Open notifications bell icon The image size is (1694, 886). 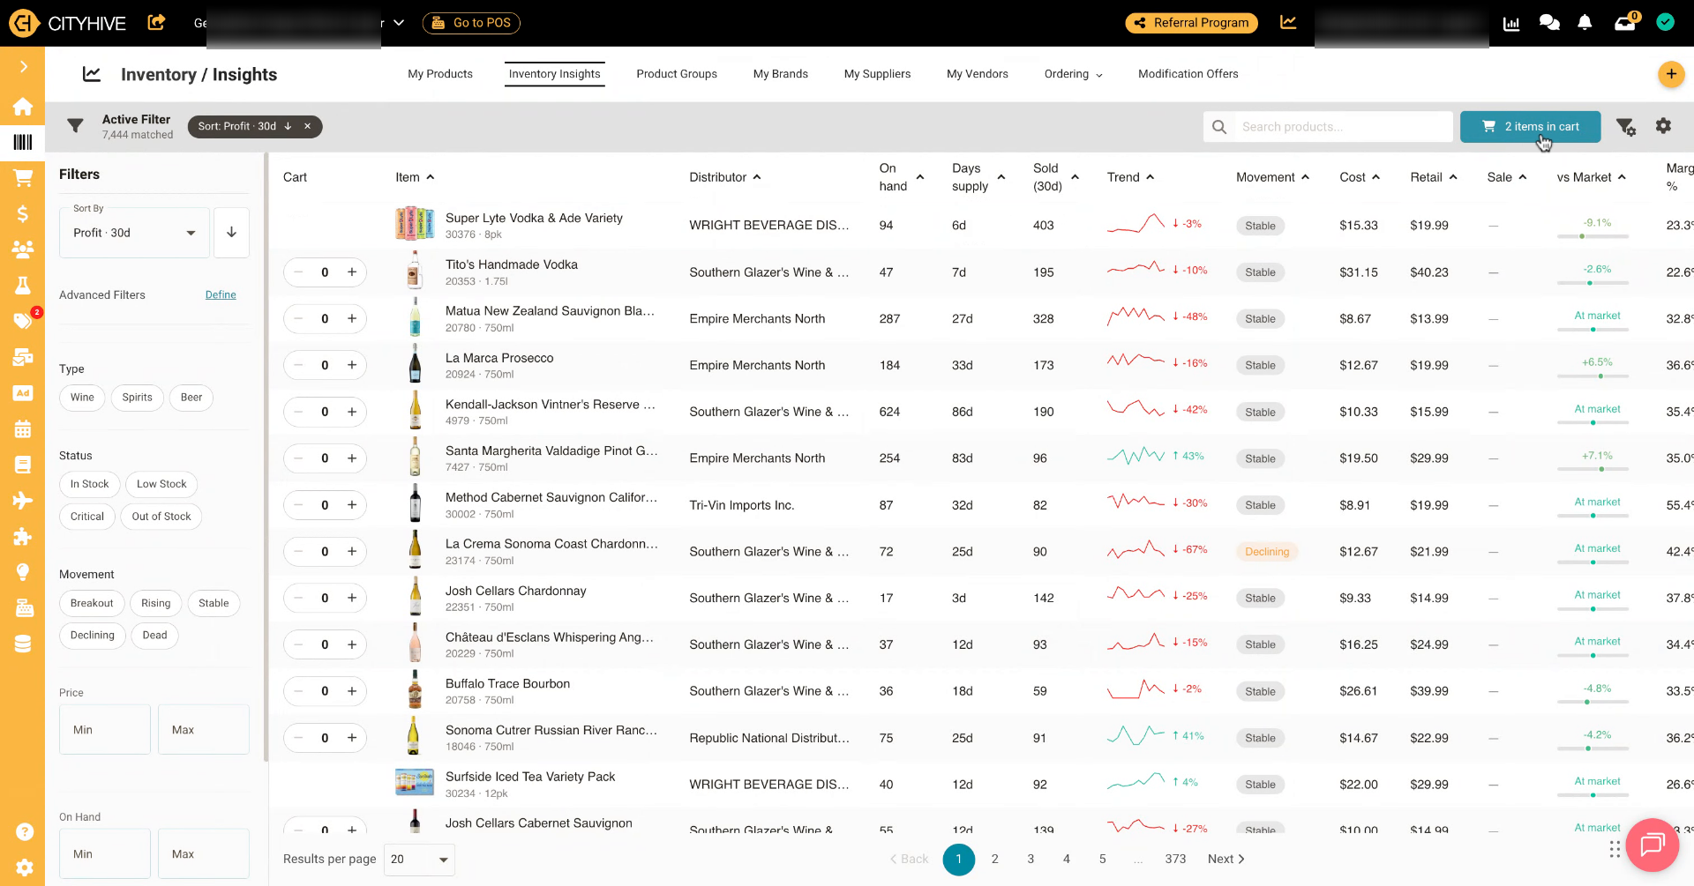point(1585,23)
